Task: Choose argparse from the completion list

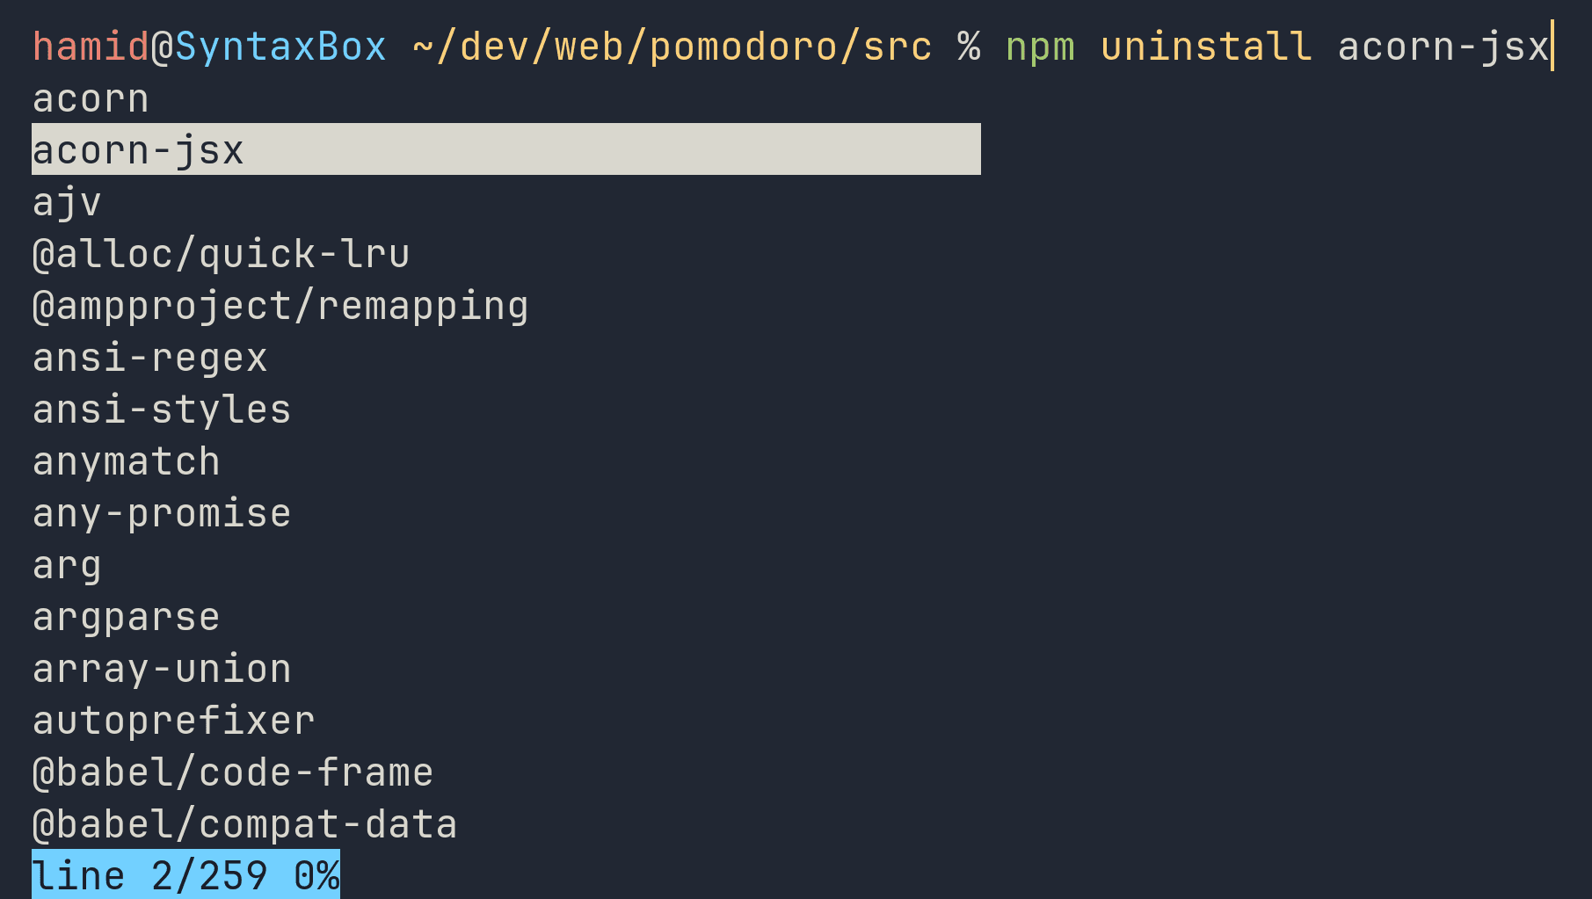Action: (126, 617)
